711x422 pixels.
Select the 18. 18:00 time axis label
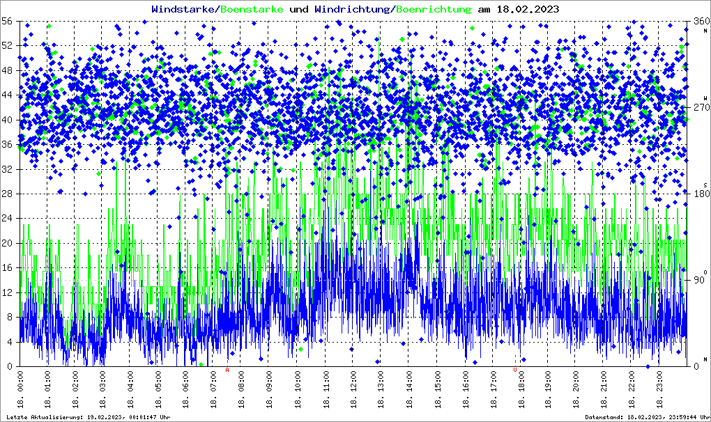[521, 390]
